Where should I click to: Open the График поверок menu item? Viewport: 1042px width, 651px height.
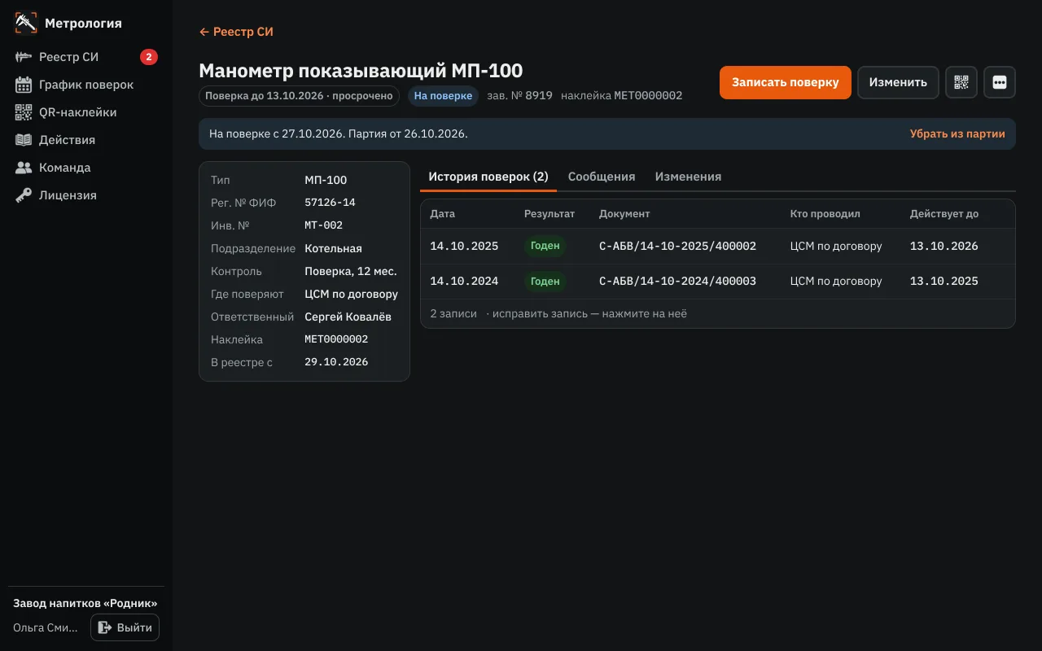click(x=86, y=85)
